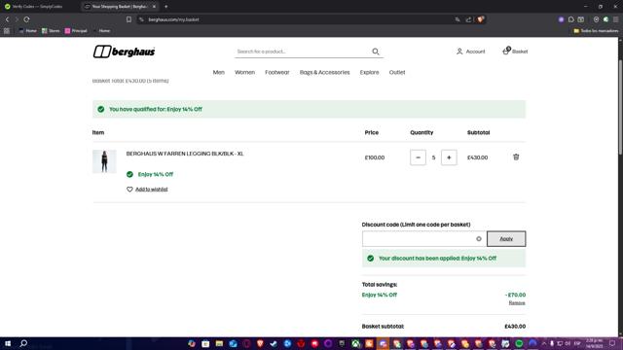The image size is (623, 350).
Task: Click the wishlist heart icon
Action: (x=129, y=190)
